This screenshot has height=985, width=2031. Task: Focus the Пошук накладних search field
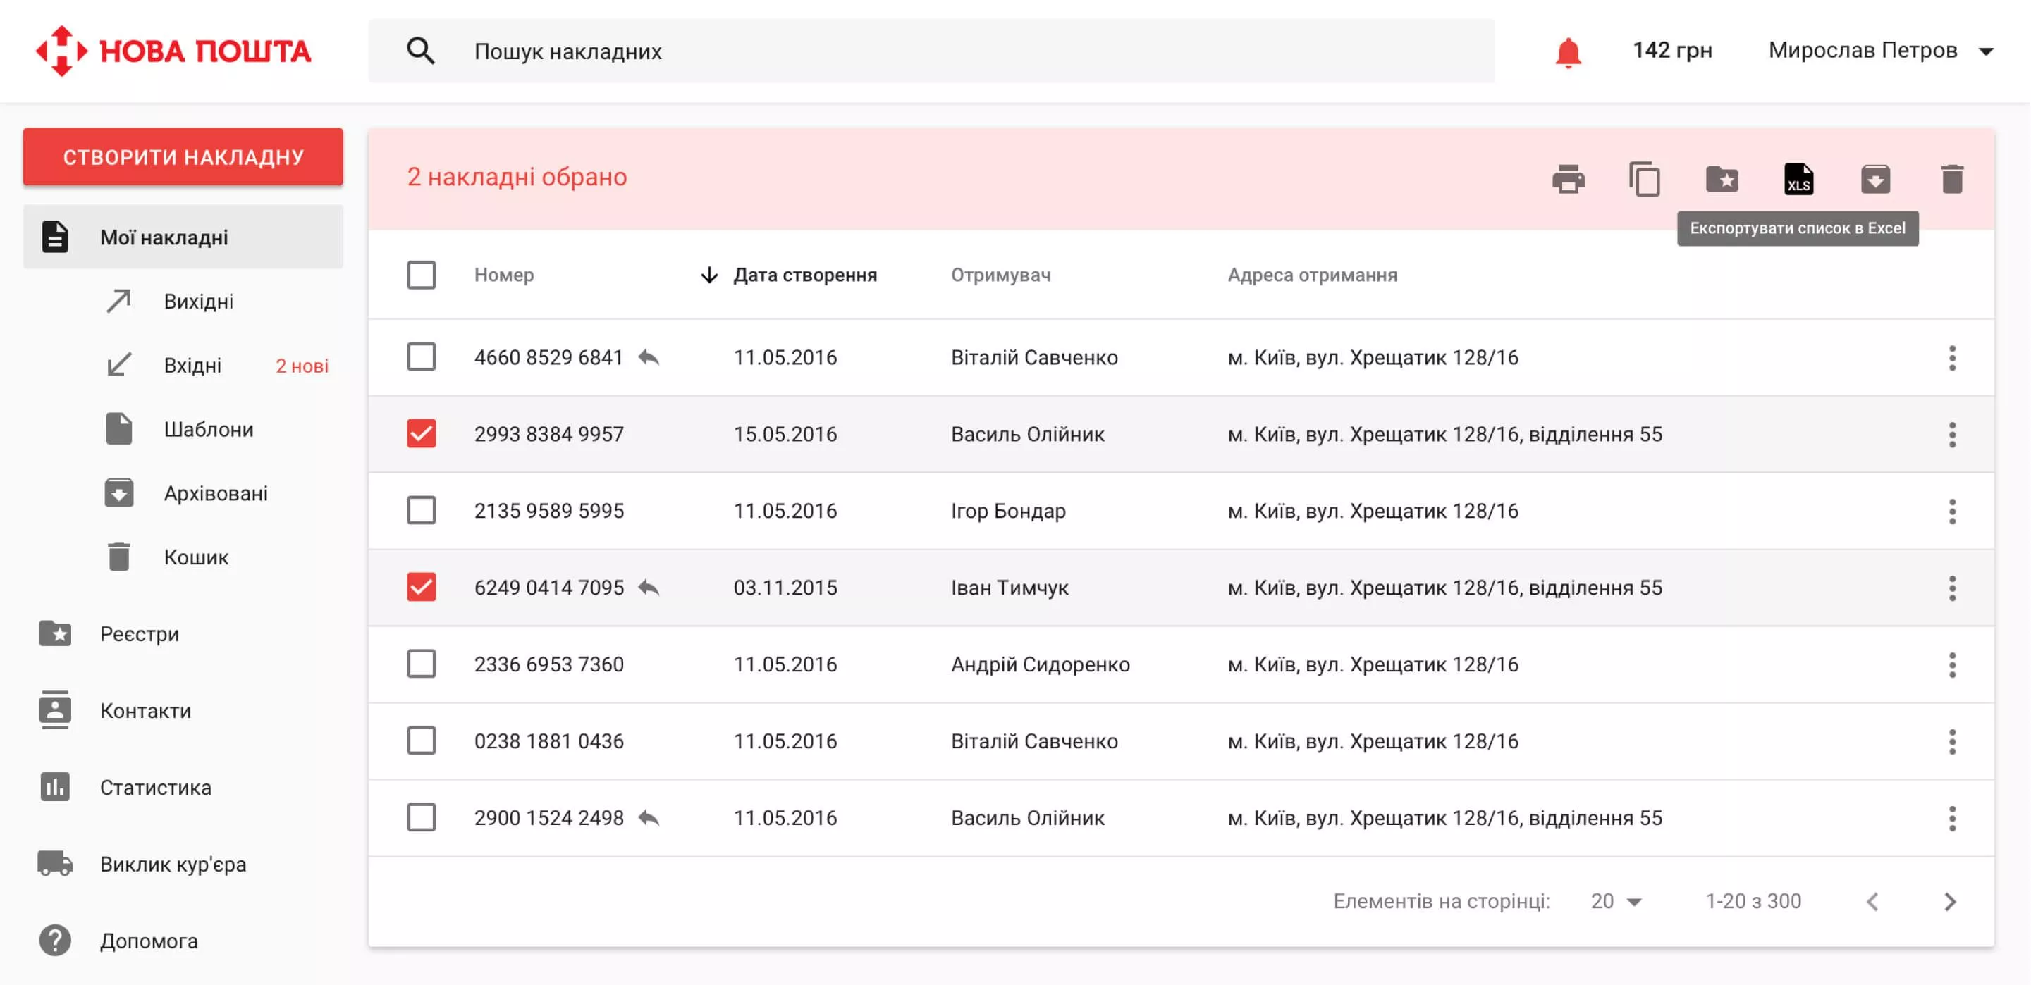coord(931,51)
